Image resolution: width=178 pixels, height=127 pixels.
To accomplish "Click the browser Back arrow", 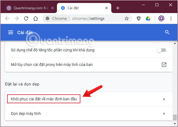I will (7, 18).
